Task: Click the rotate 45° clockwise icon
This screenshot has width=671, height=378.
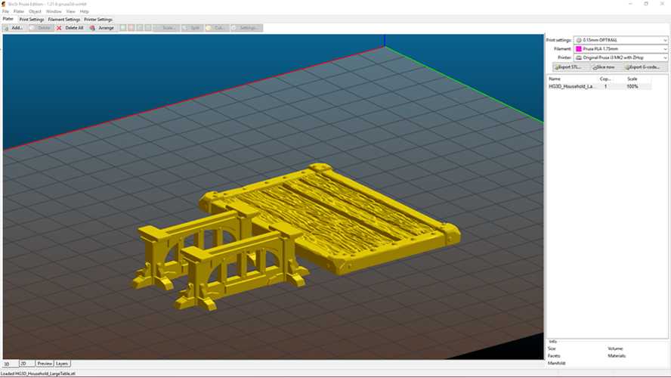Action: 148,28
